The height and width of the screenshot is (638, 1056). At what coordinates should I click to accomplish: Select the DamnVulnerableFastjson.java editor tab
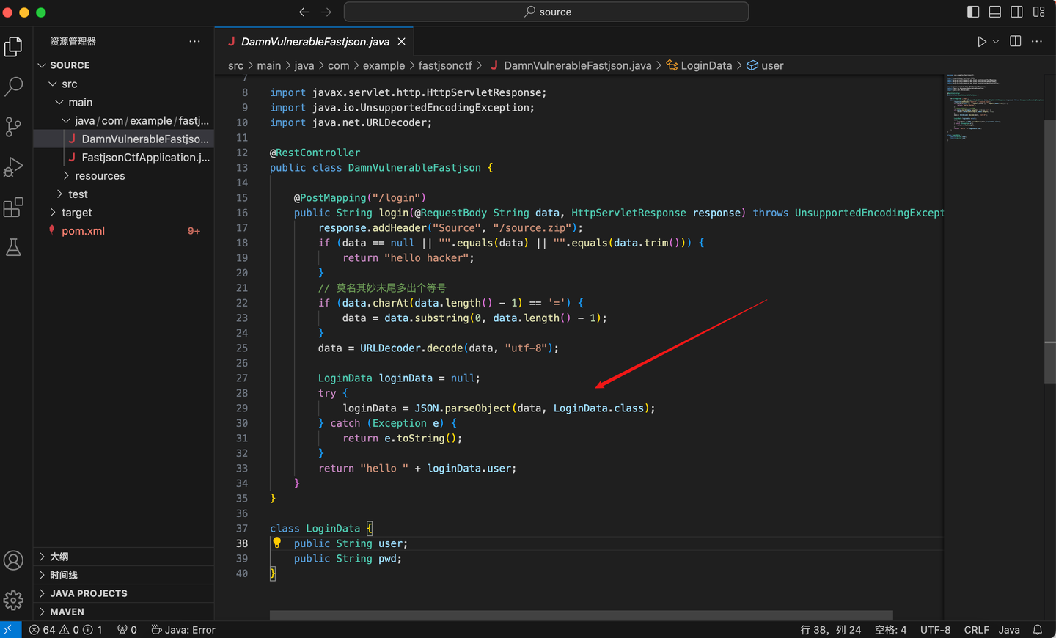click(x=315, y=42)
